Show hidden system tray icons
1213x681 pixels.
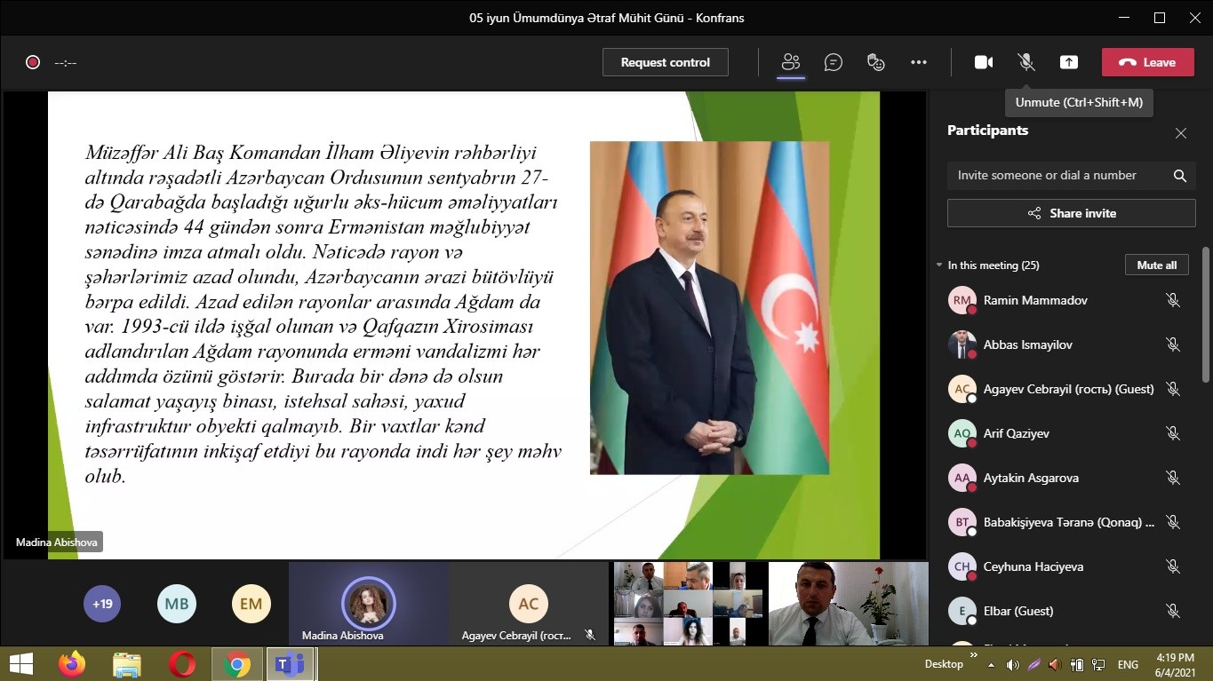(x=993, y=664)
